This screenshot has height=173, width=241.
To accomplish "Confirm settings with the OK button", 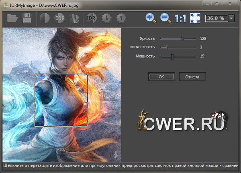I will coord(161,76).
